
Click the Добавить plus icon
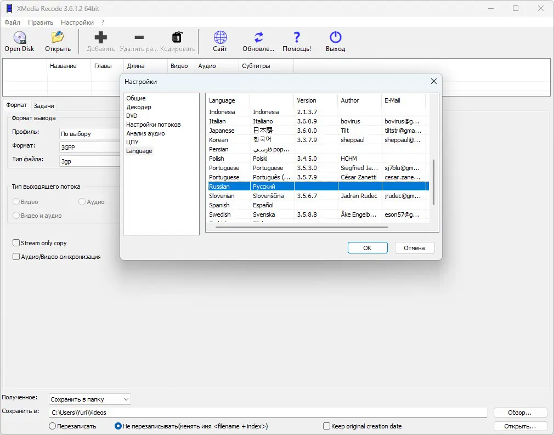pos(101,37)
